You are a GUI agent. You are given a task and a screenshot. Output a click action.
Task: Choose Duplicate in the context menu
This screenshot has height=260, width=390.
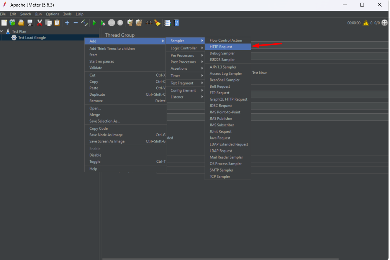pyautogui.click(x=97, y=95)
